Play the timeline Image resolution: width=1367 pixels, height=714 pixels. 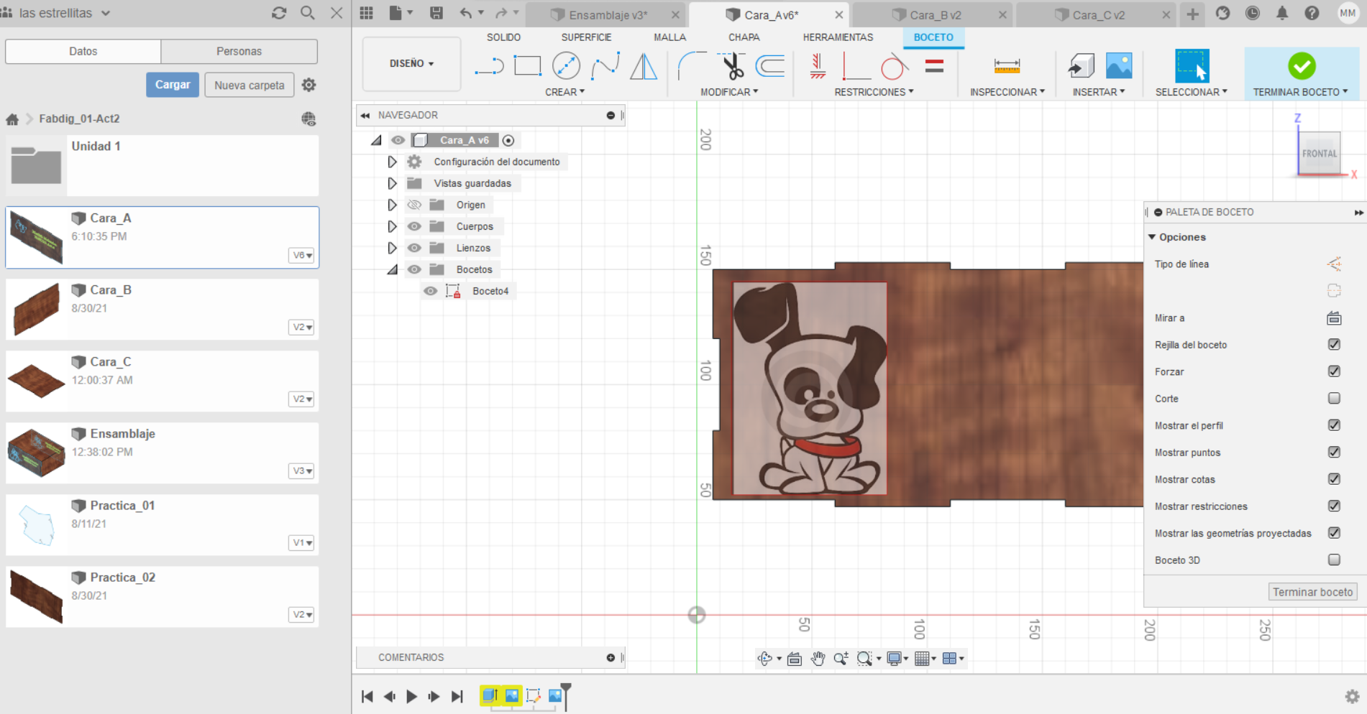pyautogui.click(x=411, y=696)
